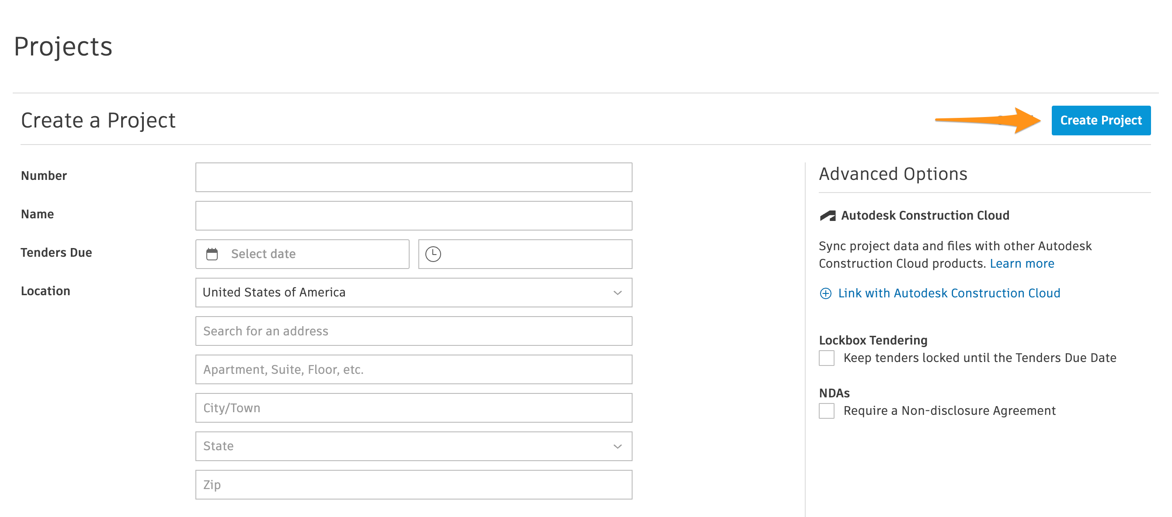Focus the Name input field
This screenshot has width=1172, height=517.
click(414, 216)
